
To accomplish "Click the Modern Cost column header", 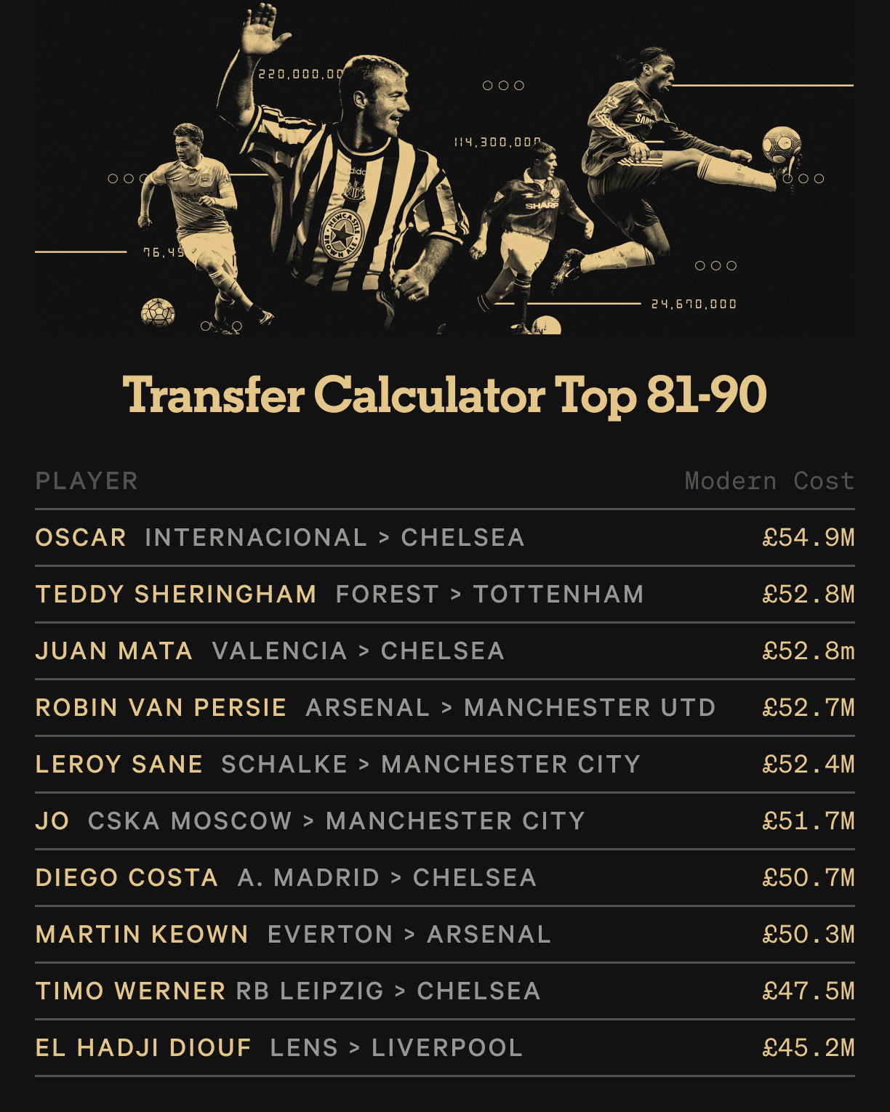I will pyautogui.click(x=769, y=481).
